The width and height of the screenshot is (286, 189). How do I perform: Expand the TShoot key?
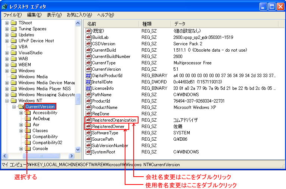tap(7, 23)
